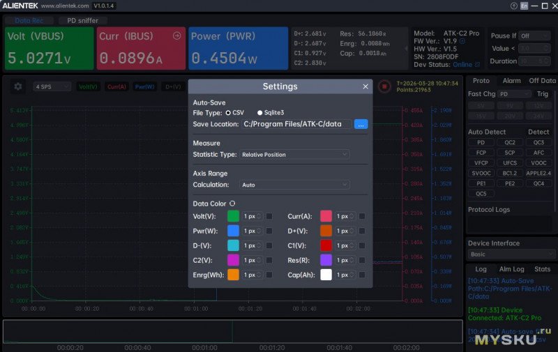The image size is (558, 352).
Task: Click the FW Ver. update icon
Action: pyautogui.click(x=462, y=41)
